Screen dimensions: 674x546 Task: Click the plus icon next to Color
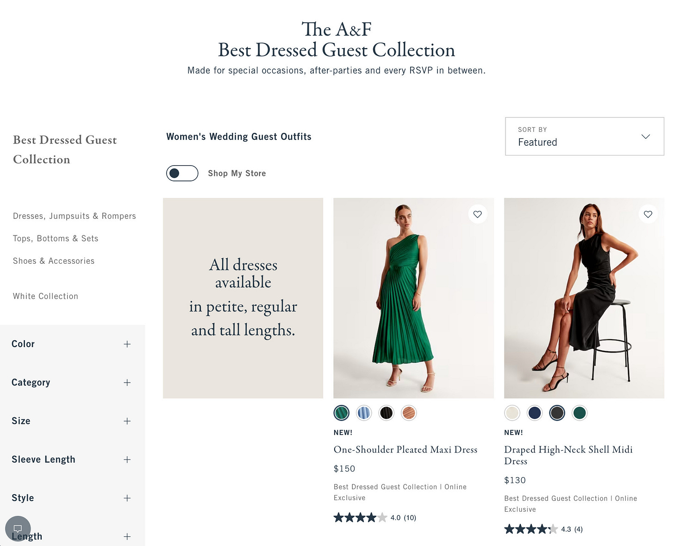[x=127, y=344]
